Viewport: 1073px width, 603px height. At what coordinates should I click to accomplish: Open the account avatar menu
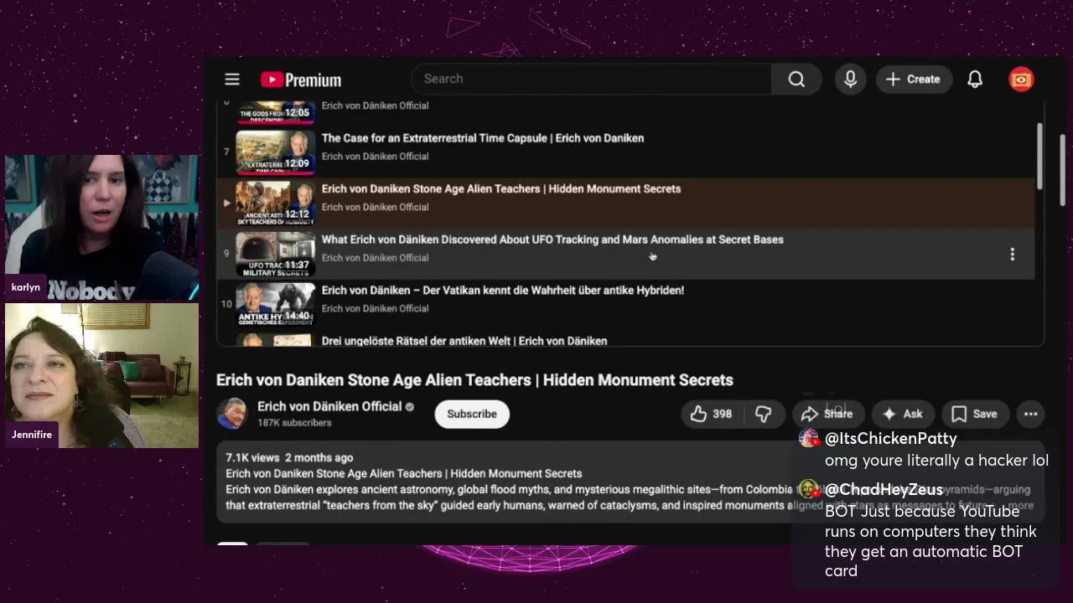(1021, 80)
